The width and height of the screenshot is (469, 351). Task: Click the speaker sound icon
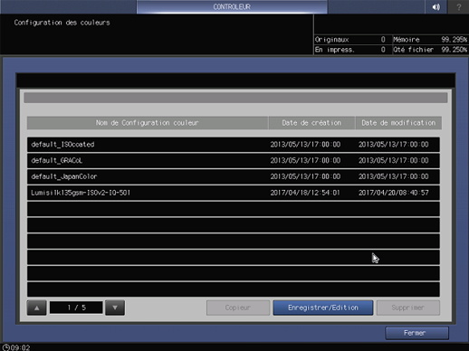tap(435, 7)
